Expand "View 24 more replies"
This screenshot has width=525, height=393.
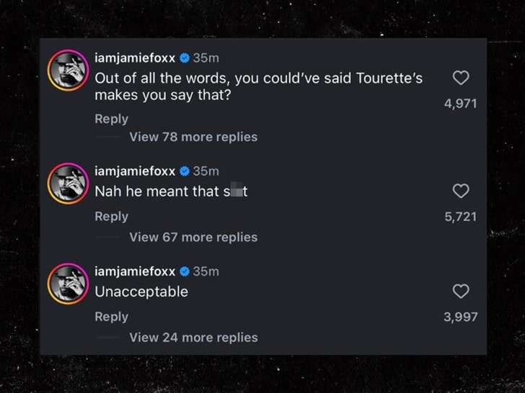pos(193,337)
